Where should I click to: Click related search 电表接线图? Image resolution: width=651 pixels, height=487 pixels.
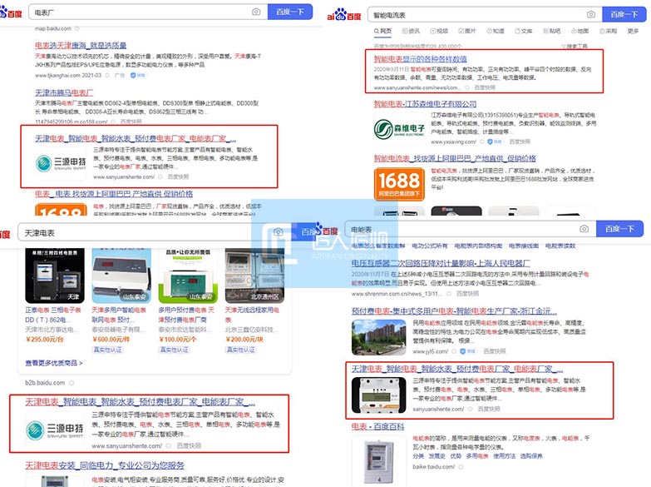[524, 246]
